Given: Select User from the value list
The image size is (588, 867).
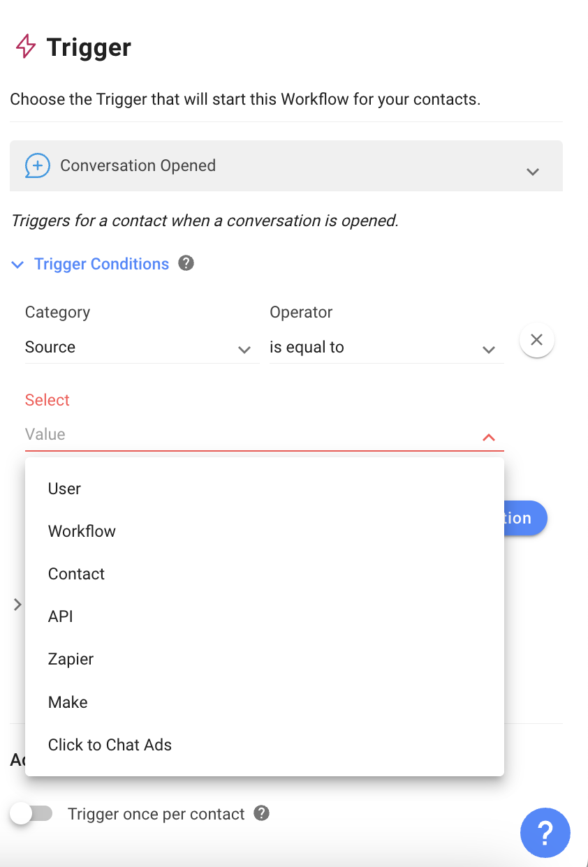Looking at the screenshot, I should (x=64, y=489).
